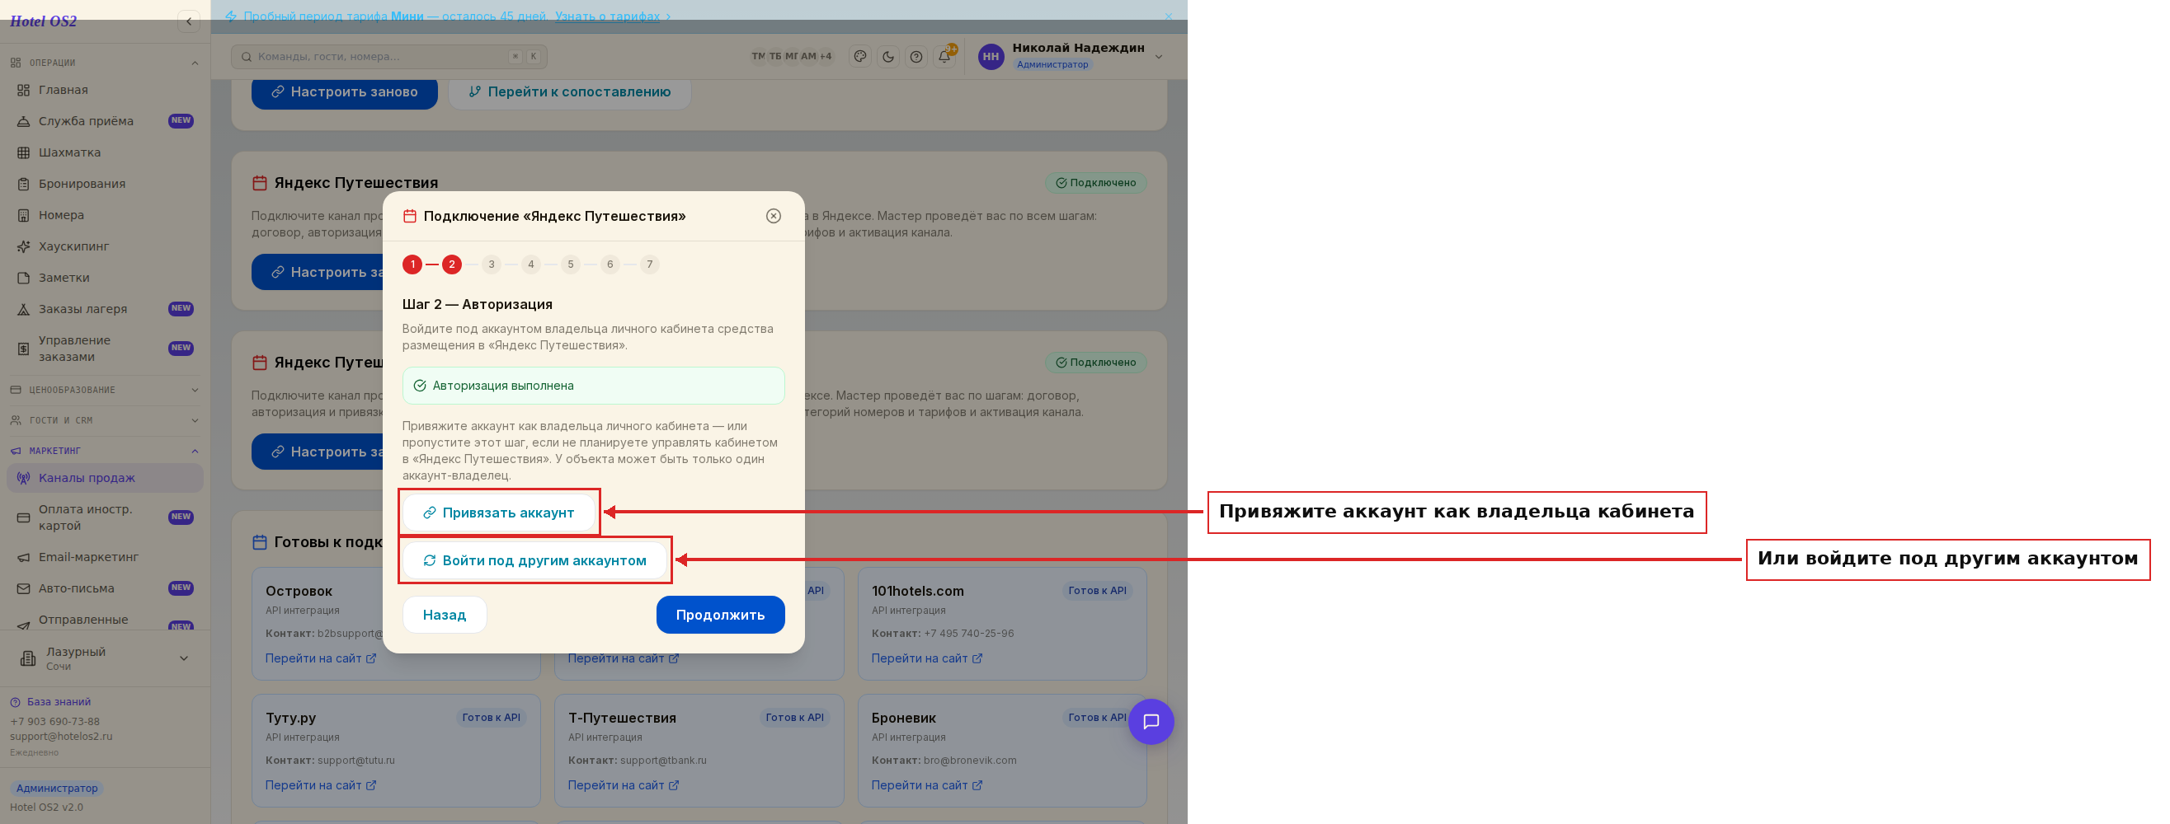The width and height of the screenshot is (2170, 824).
Task: Click Продолжить in the dialog
Action: click(x=720, y=616)
